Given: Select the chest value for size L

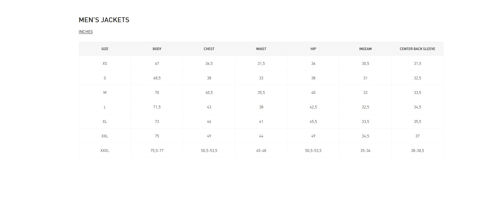Looking at the screenshot, I should pos(209,107).
